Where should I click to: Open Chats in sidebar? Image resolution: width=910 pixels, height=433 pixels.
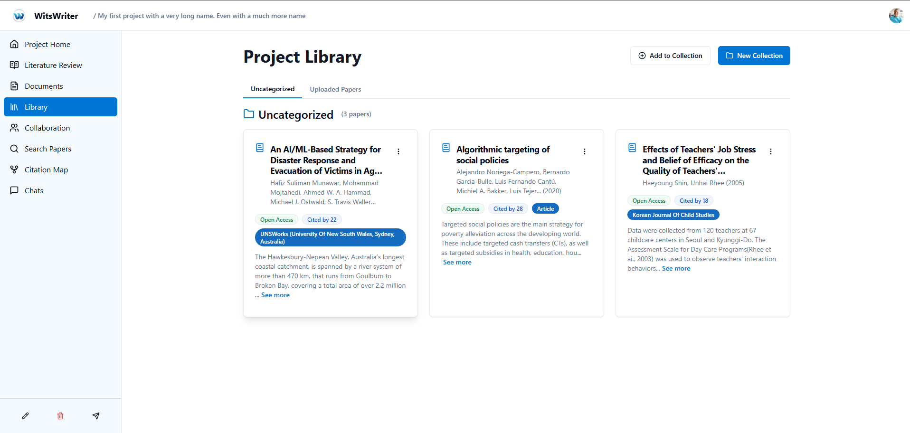(x=60, y=190)
